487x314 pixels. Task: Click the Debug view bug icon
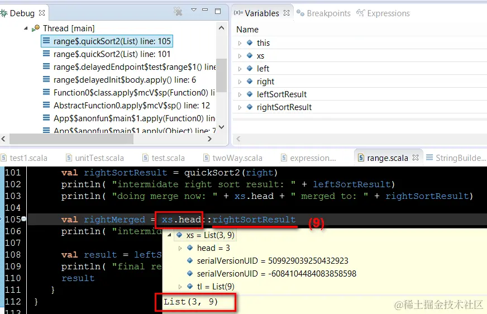point(4,13)
